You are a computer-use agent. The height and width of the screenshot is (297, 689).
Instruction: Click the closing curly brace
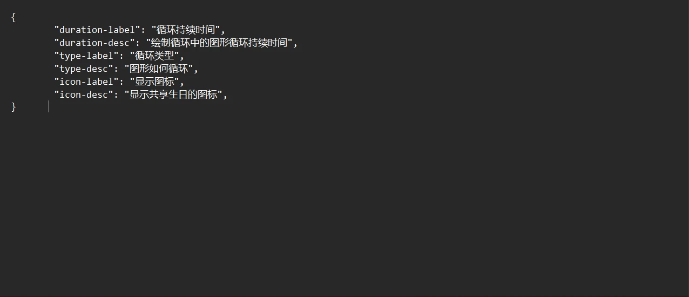point(13,107)
